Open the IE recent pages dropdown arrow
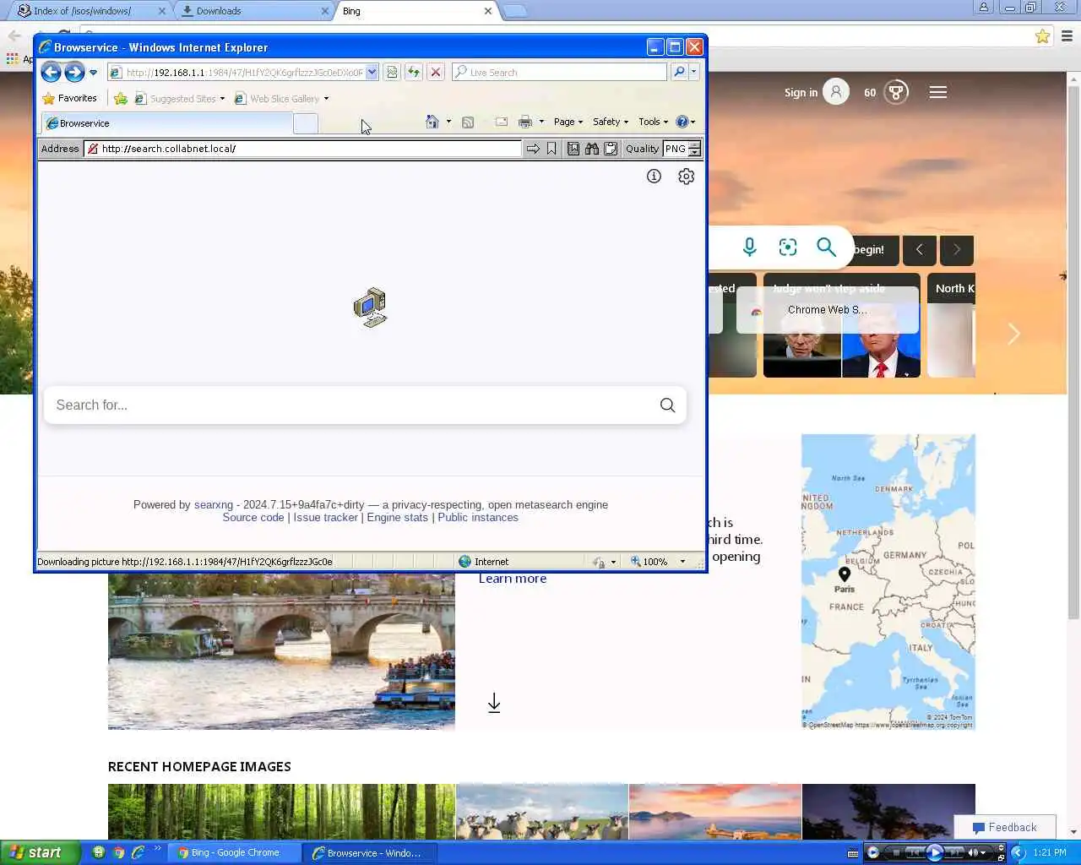 (93, 73)
